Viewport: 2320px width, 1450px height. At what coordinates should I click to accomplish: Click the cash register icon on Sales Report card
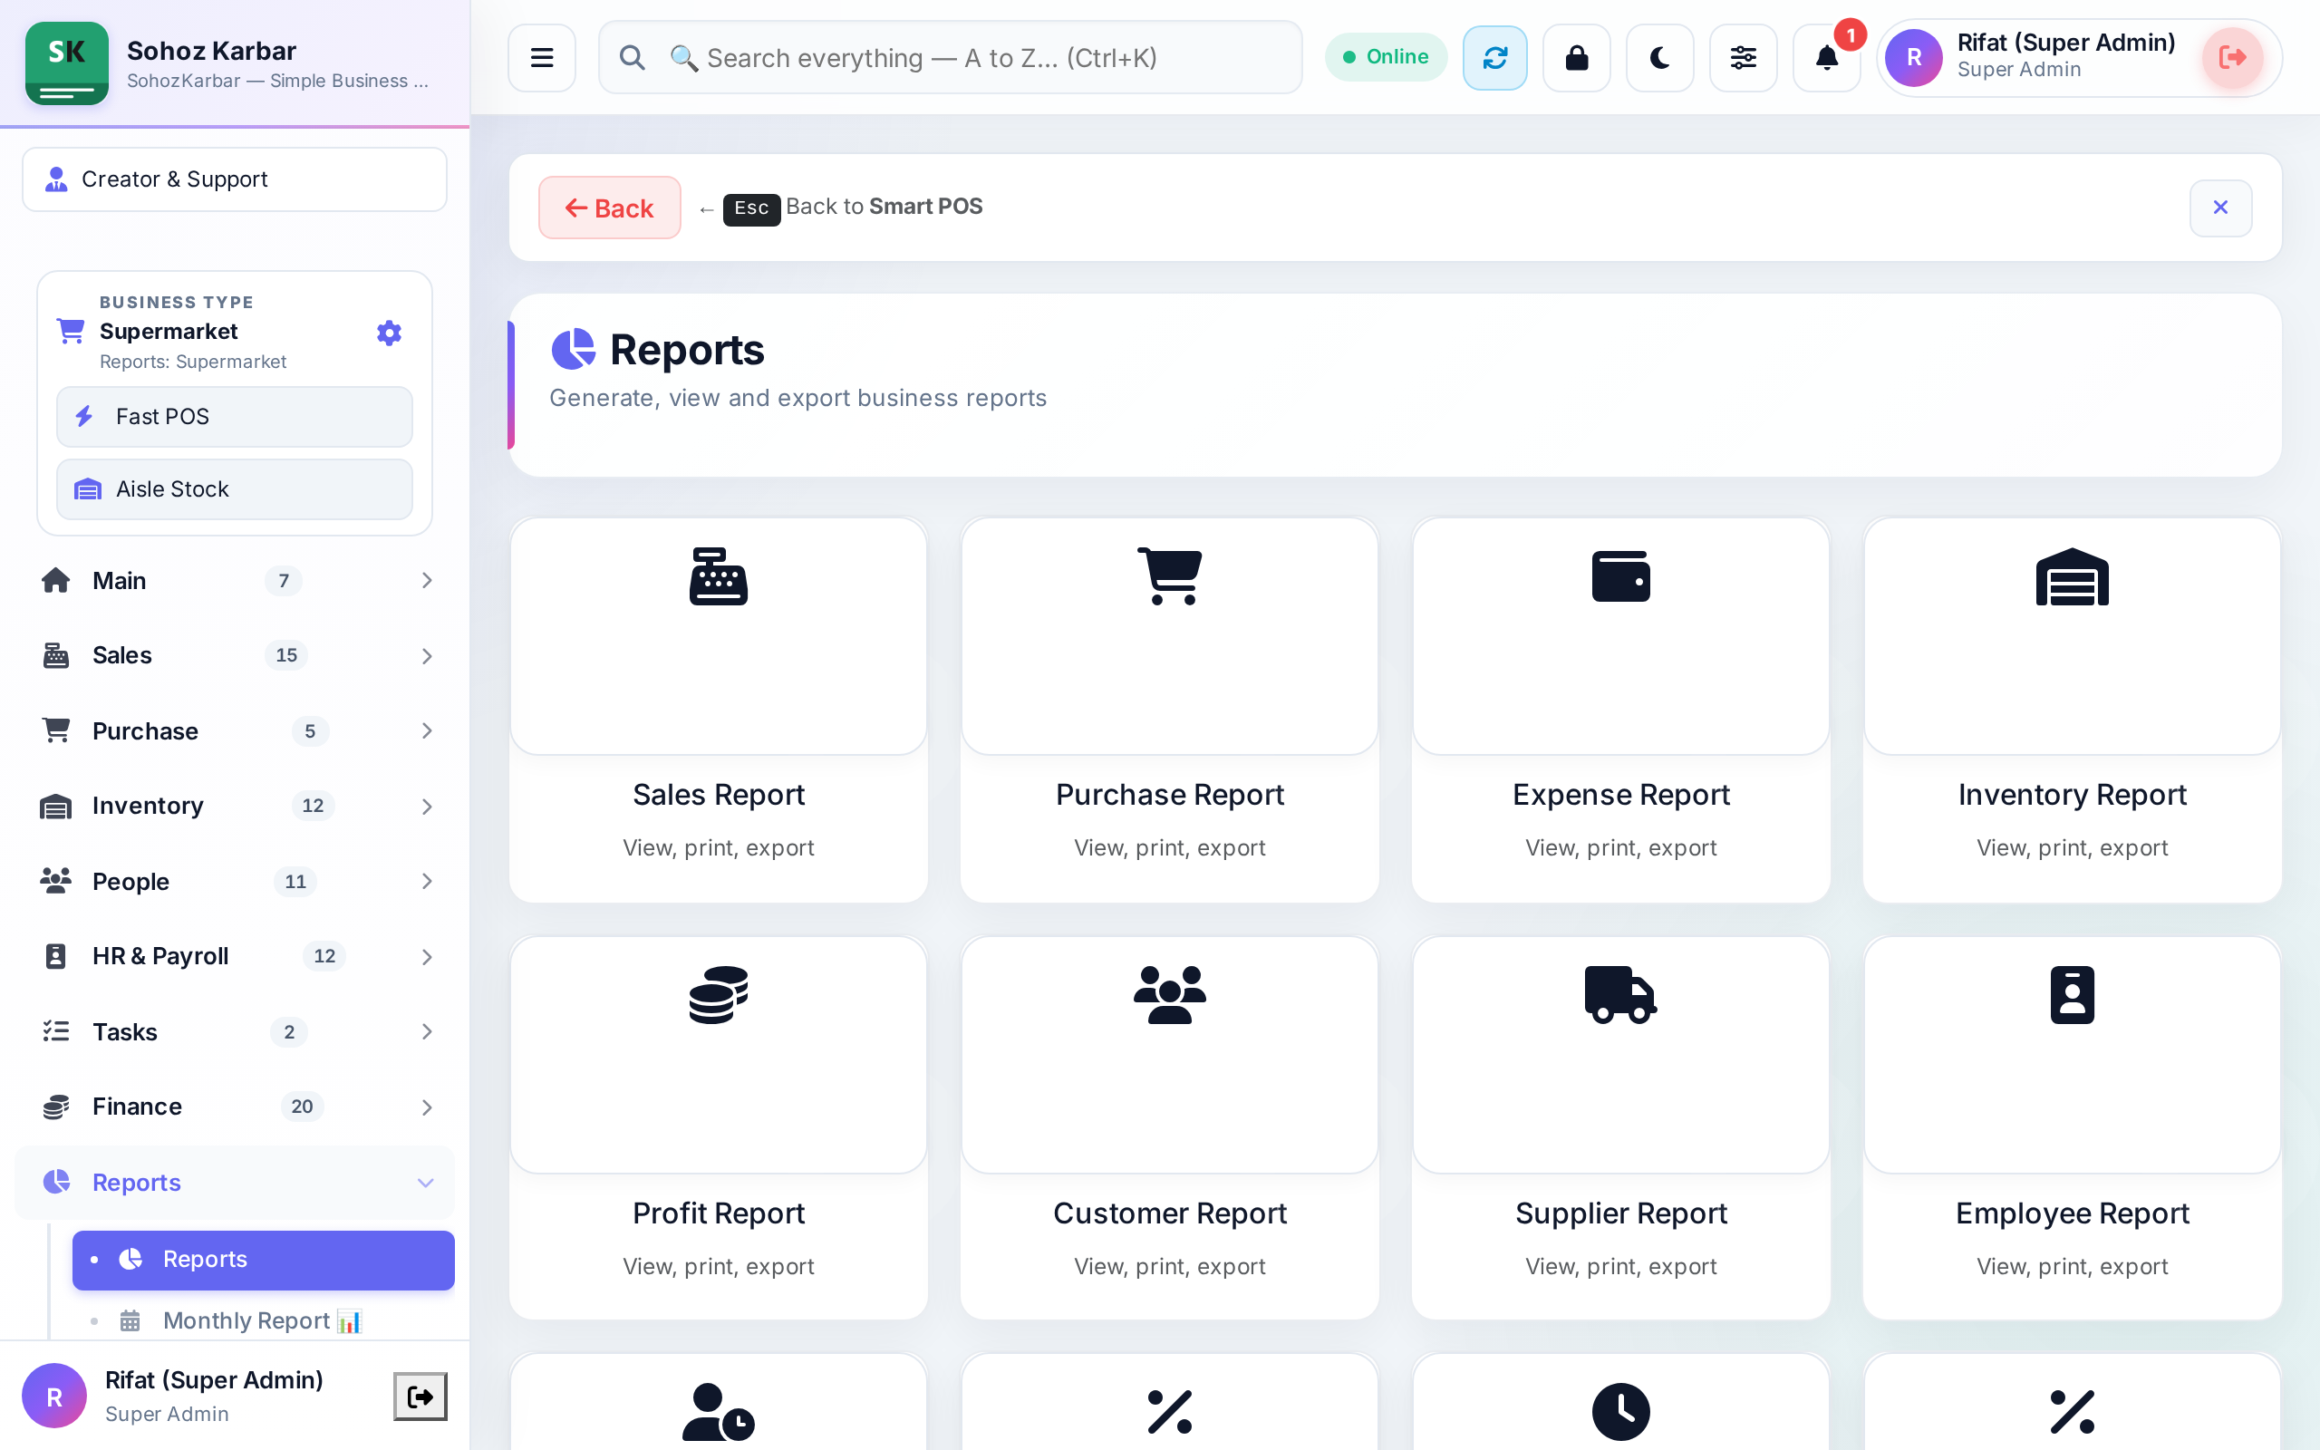[718, 576]
